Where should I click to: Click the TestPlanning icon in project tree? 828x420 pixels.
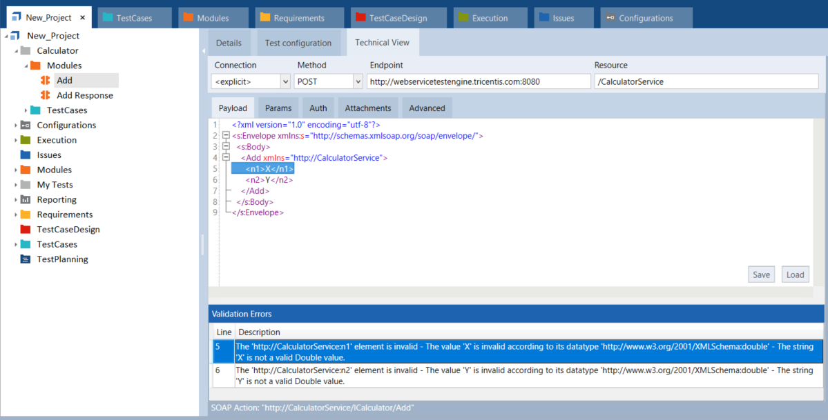[26, 259]
